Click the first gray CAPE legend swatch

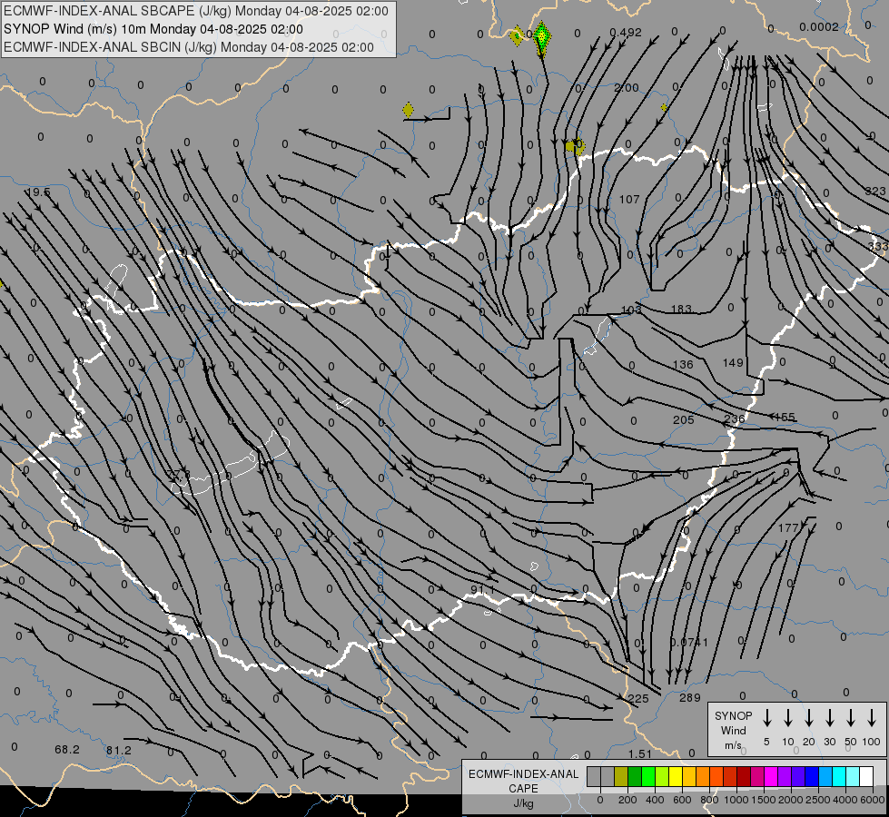(594, 777)
